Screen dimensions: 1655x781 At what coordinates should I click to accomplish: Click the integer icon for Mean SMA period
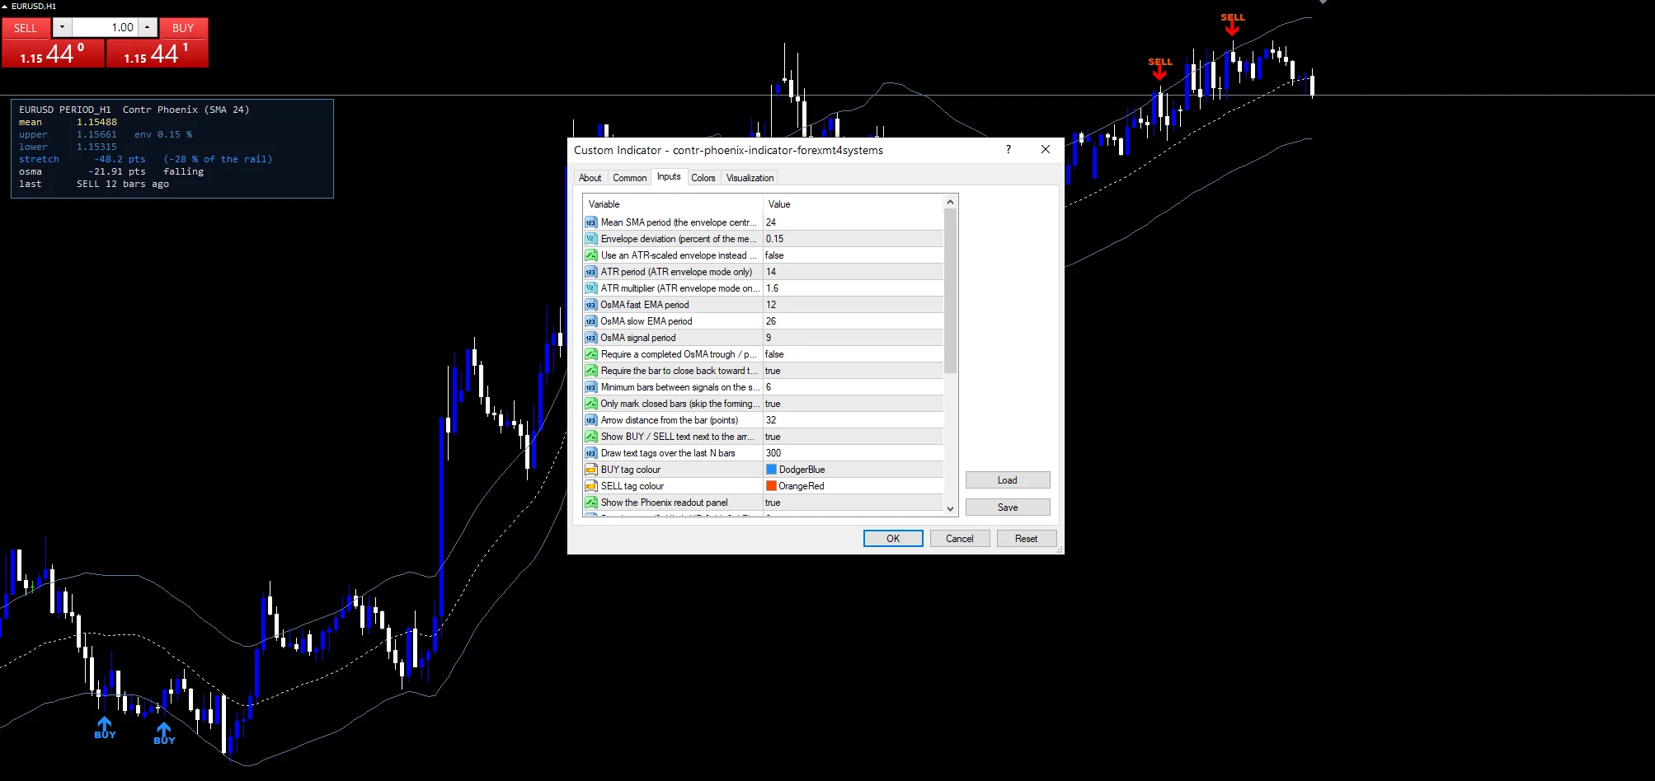(x=590, y=222)
